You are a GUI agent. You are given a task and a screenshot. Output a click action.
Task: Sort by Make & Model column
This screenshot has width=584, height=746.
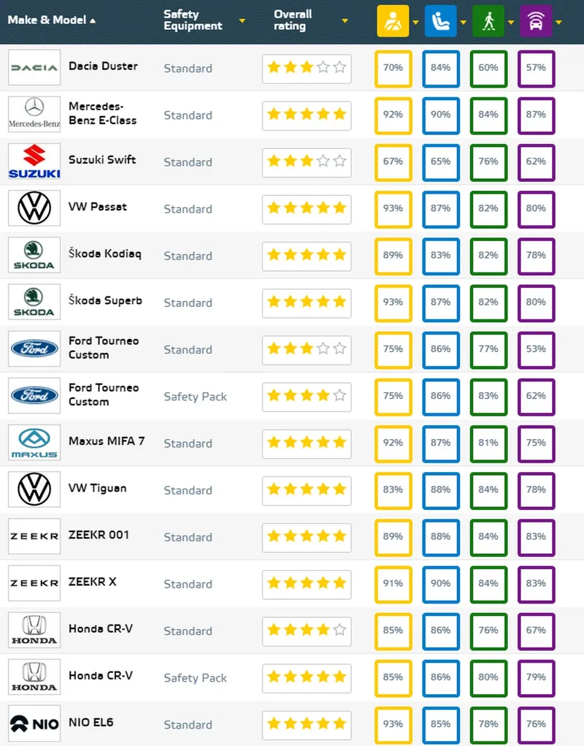coord(51,20)
